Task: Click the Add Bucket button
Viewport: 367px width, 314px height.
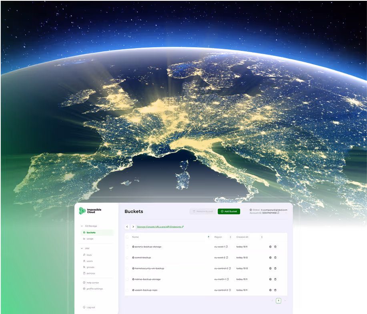Action: pos(229,211)
